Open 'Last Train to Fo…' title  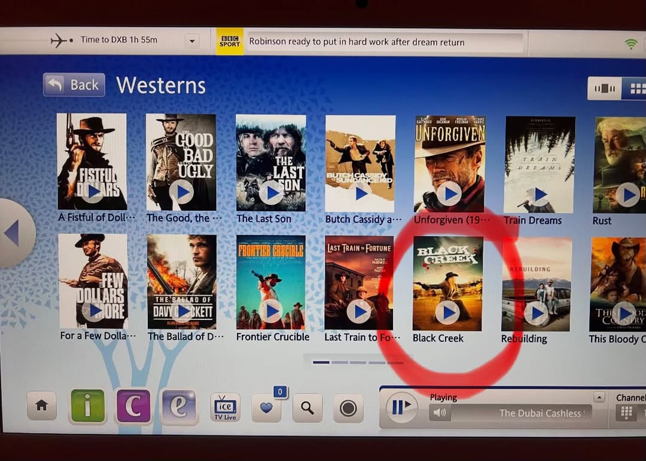pos(362,337)
